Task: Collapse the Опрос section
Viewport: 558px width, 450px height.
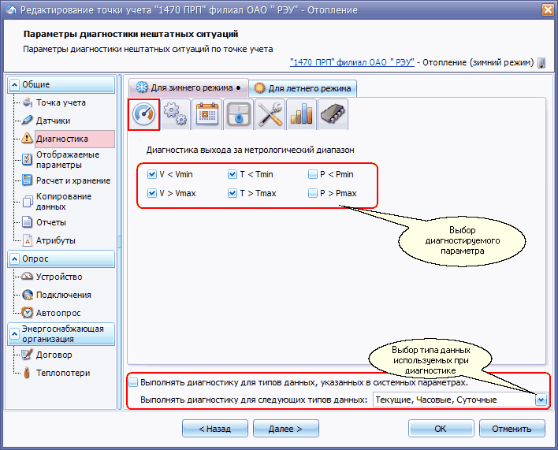Action: (x=15, y=258)
